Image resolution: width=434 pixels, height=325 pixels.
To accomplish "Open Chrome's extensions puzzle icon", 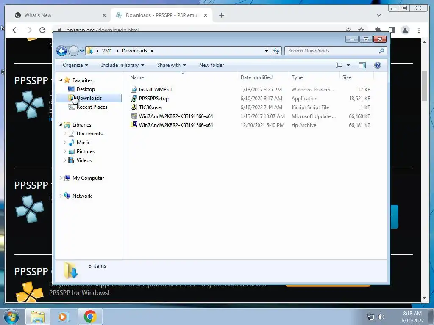I will pyautogui.click(x=378, y=30).
